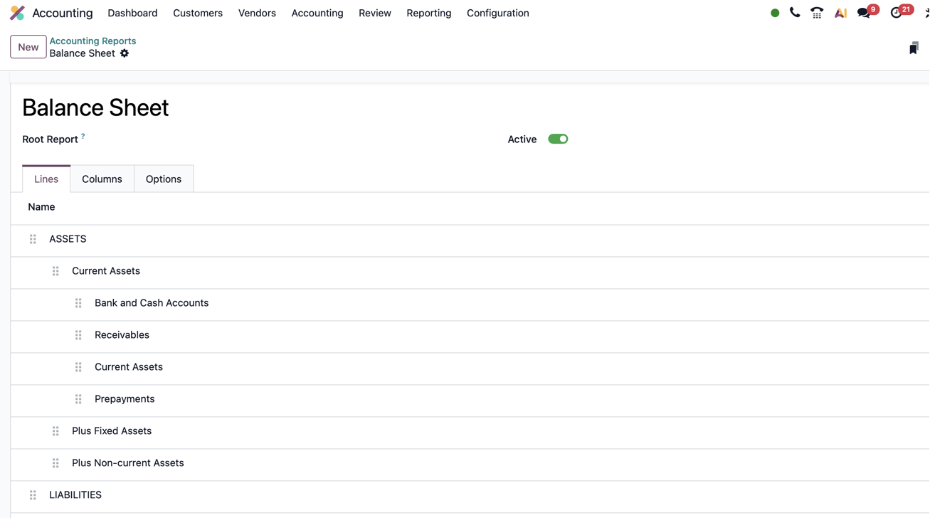930x518 pixels.
Task: Click drag handle of Plus Fixed Assets
Action: [x=56, y=431]
